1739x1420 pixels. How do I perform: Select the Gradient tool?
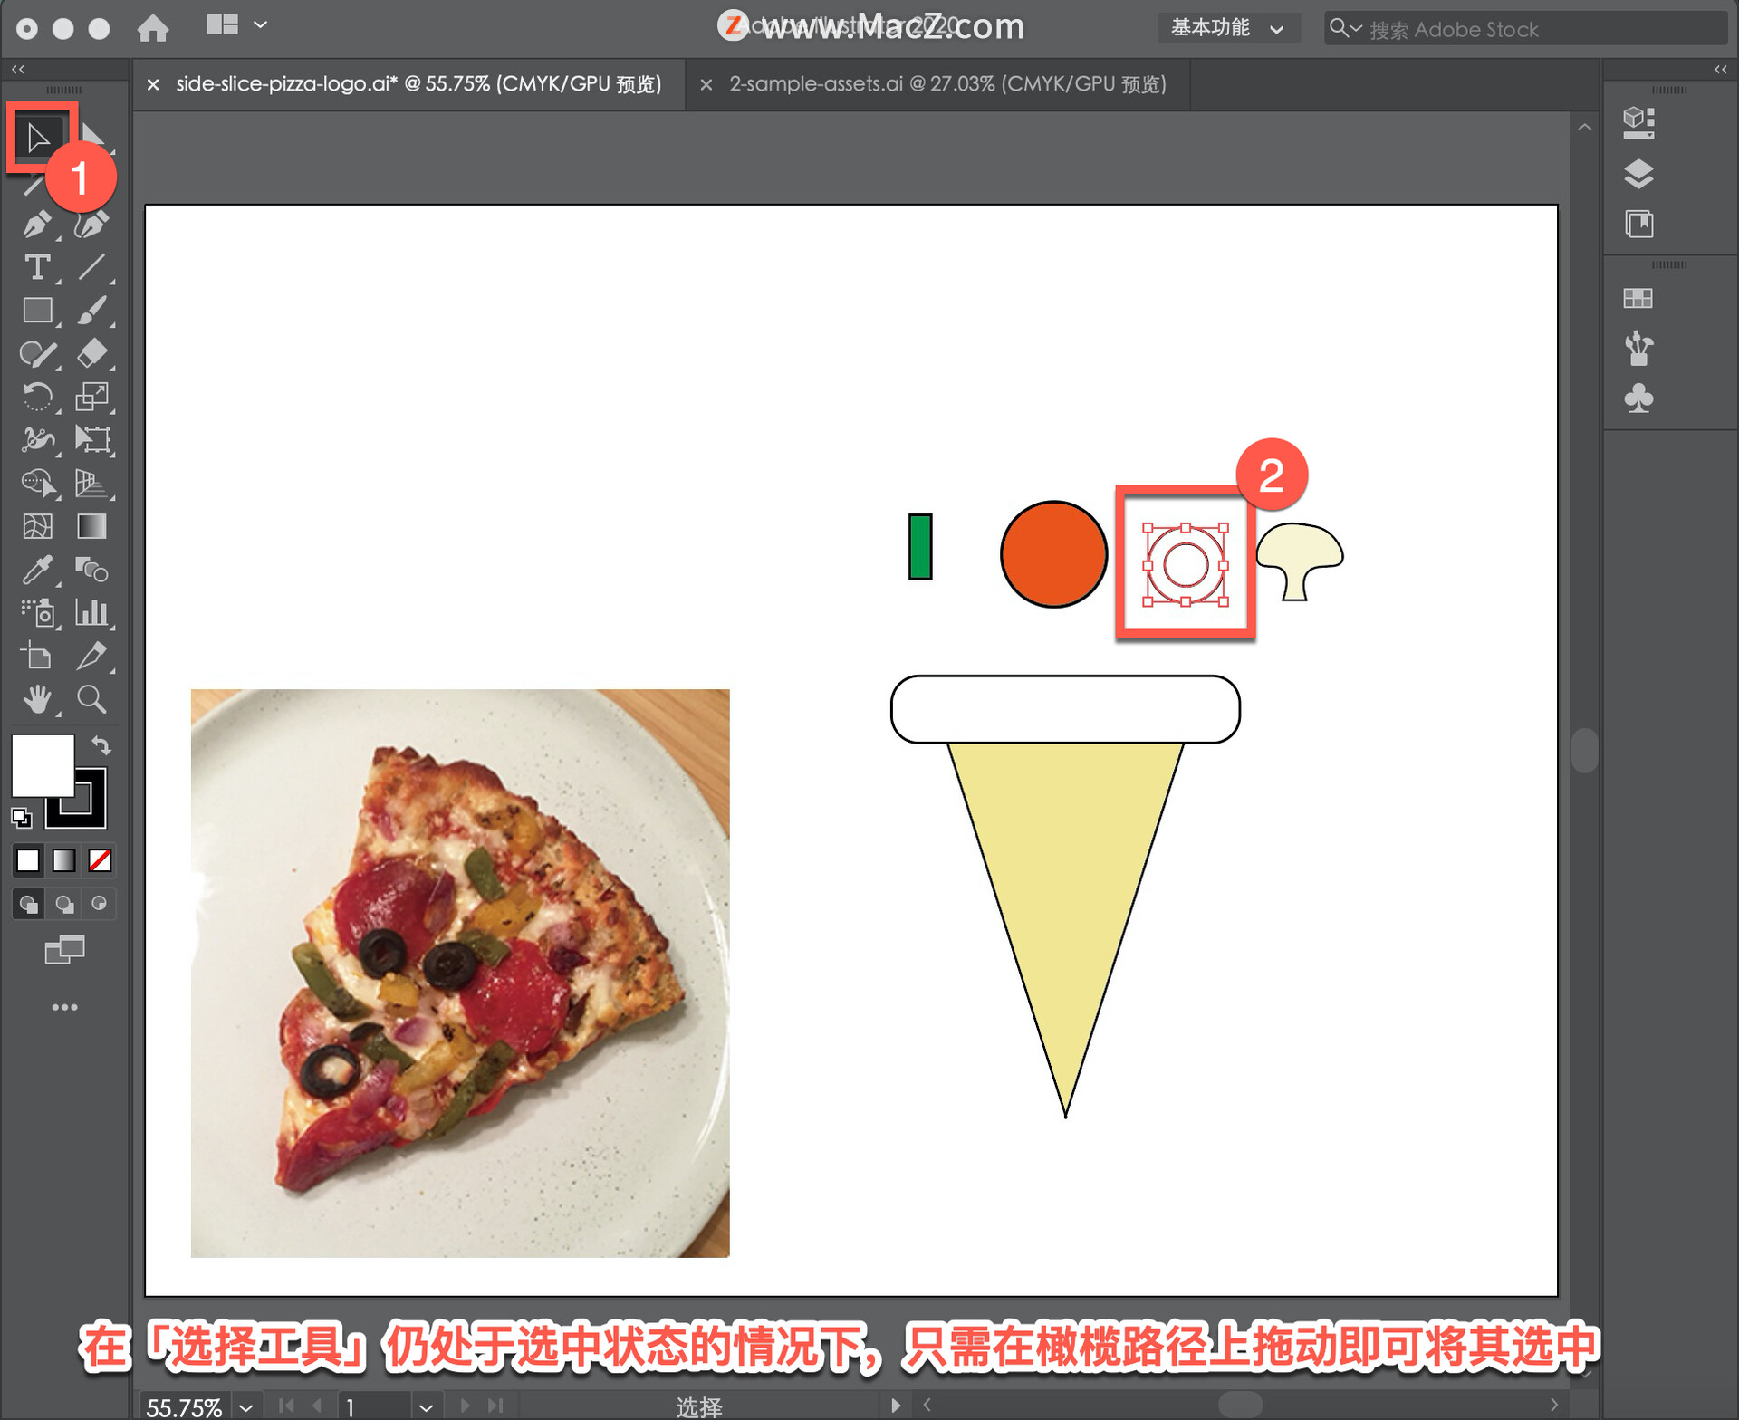pos(91,526)
